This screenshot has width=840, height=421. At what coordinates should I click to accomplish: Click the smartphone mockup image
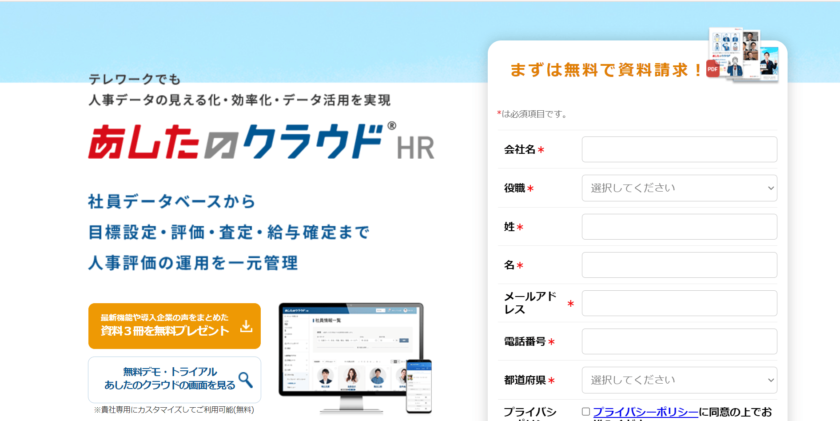coord(418,386)
